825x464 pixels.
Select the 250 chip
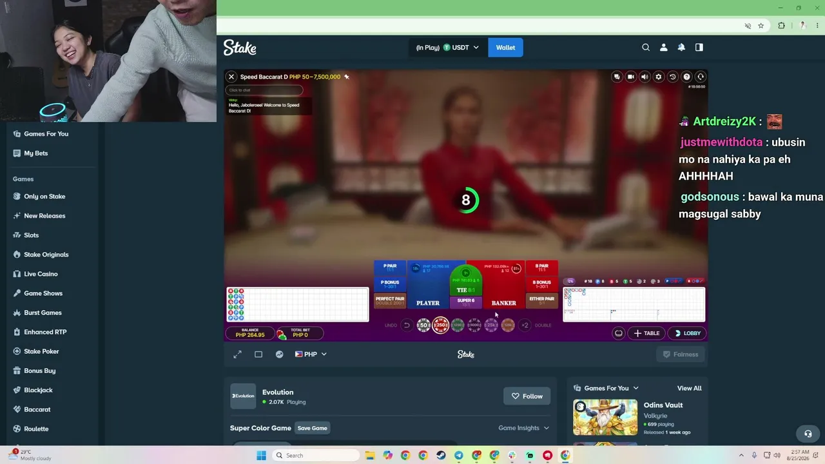[441, 325]
